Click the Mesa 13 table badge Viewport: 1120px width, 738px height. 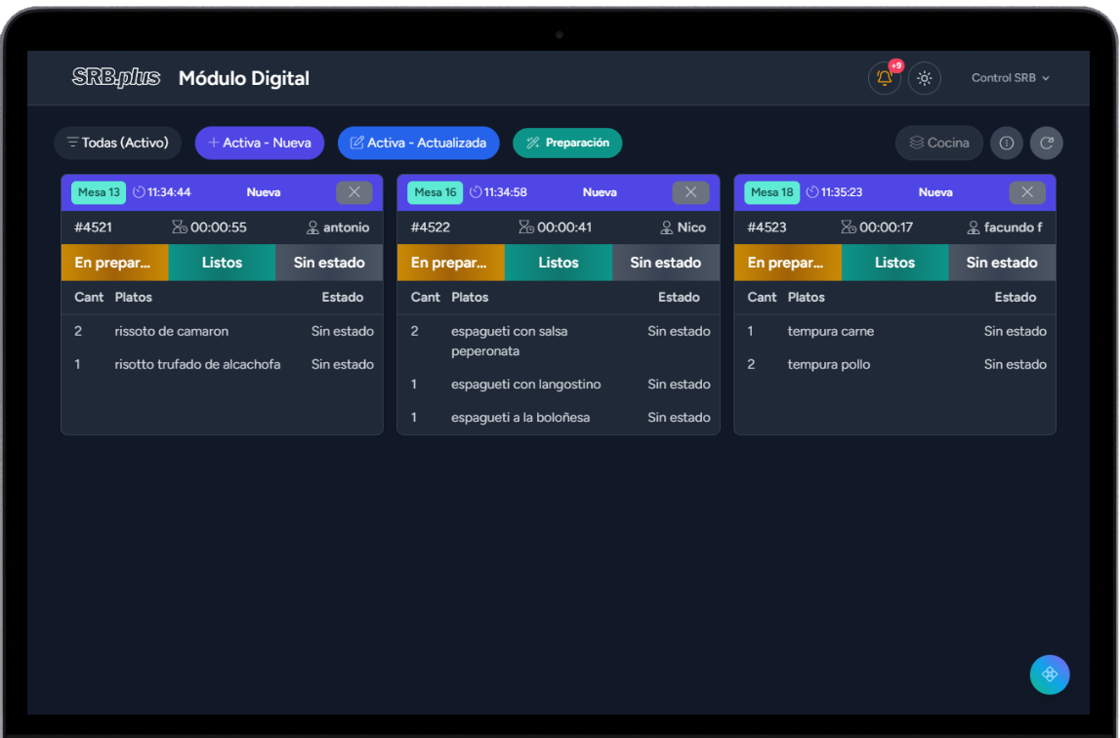point(99,192)
